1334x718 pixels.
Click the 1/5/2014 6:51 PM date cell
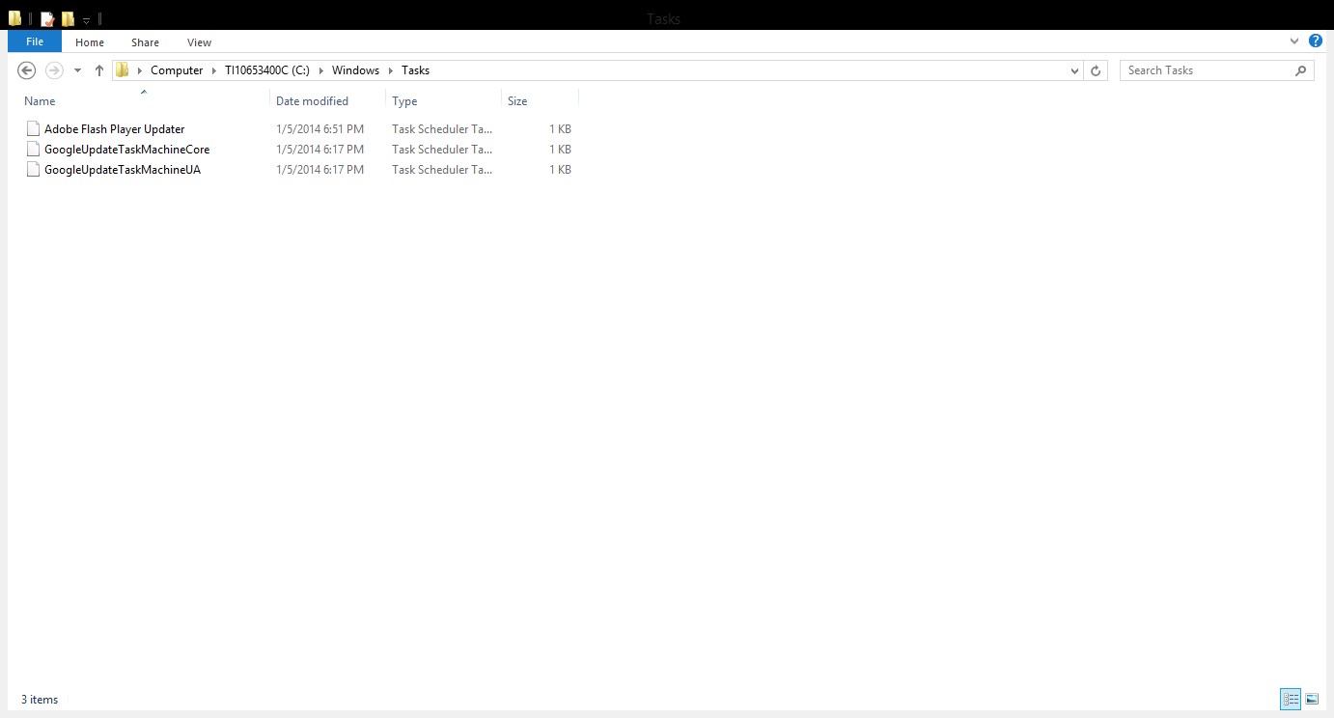[x=320, y=129]
